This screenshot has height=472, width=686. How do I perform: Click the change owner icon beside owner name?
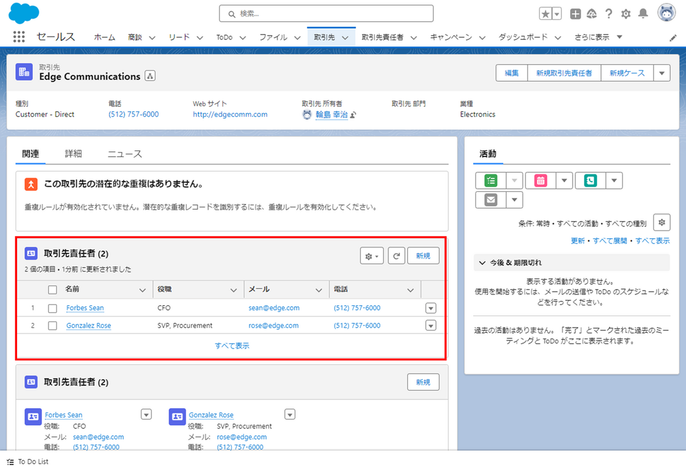click(353, 115)
